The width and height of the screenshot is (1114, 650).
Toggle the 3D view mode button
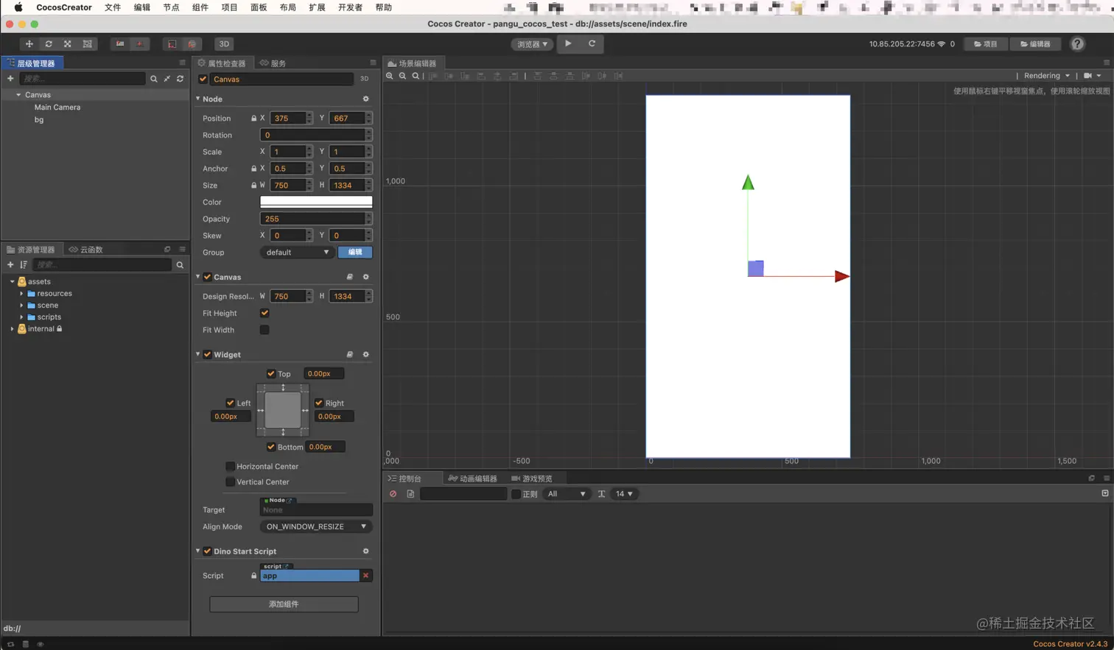coord(224,44)
